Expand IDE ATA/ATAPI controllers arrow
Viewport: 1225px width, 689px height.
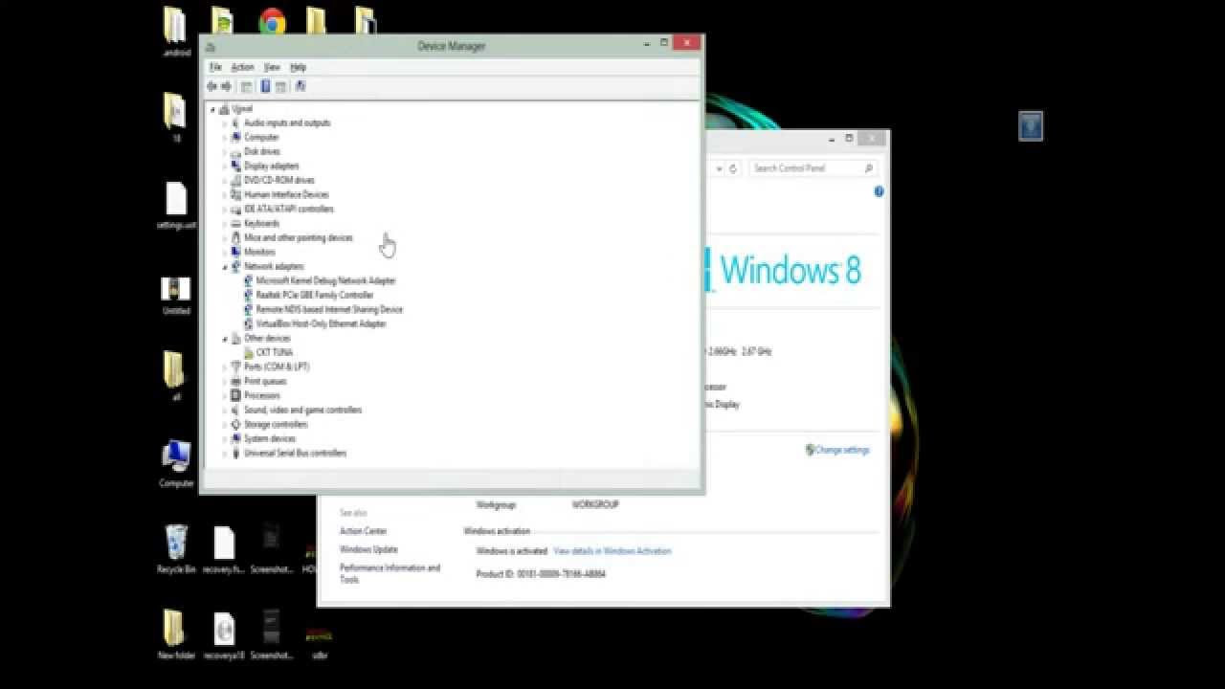coord(225,210)
